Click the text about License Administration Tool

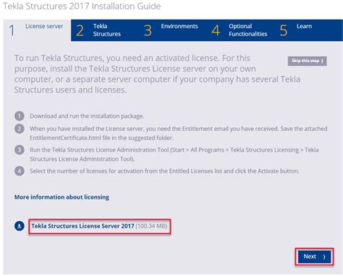coord(174,155)
